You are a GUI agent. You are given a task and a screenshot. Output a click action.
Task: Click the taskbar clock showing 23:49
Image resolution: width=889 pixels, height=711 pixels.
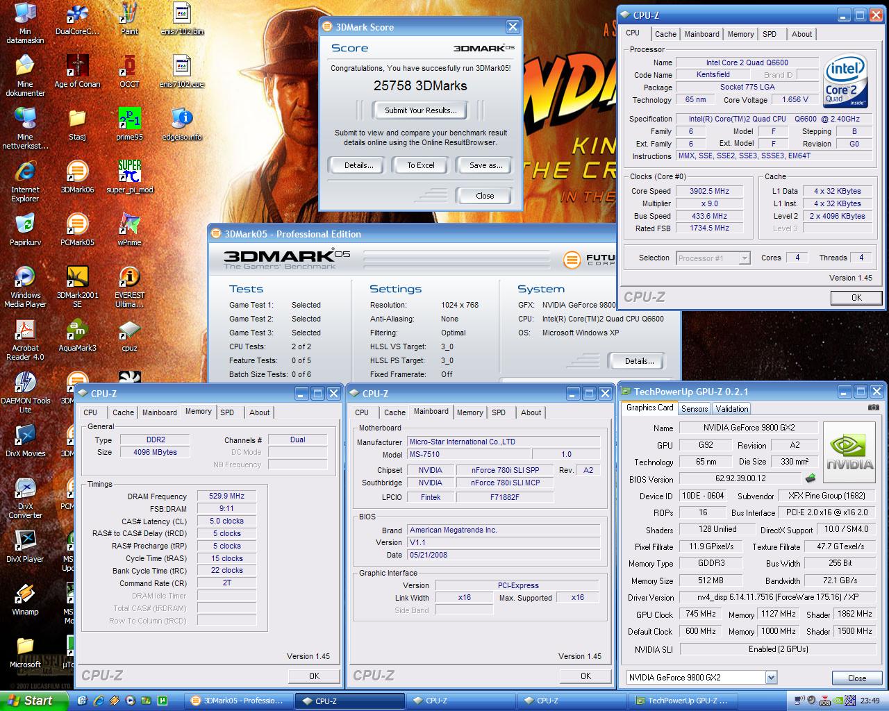tap(870, 701)
